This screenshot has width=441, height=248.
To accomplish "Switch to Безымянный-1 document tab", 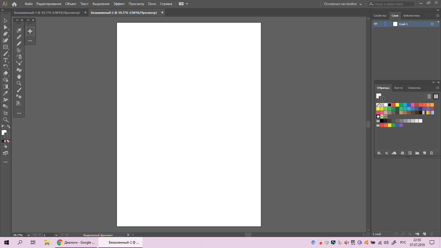I will [x=47, y=12].
